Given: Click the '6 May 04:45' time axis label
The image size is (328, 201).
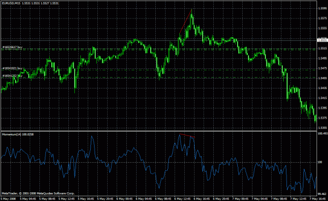Looking at the screenshot, I should point(144,199).
